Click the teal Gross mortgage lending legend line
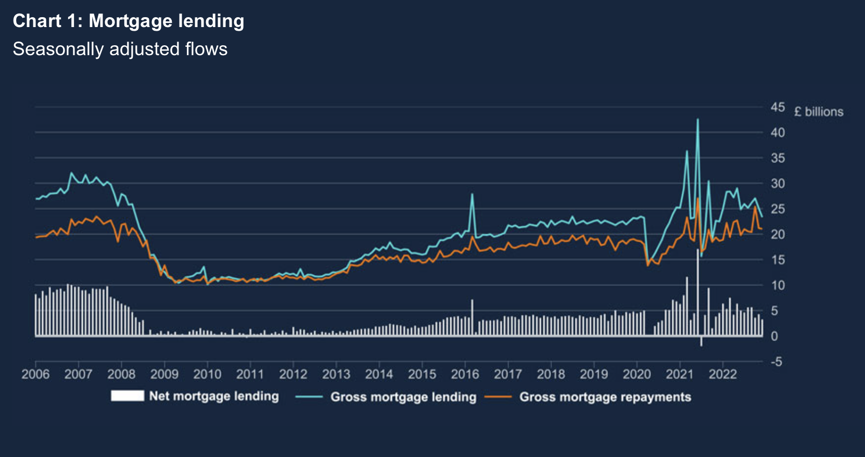This screenshot has width=865, height=457. pyautogui.click(x=309, y=397)
